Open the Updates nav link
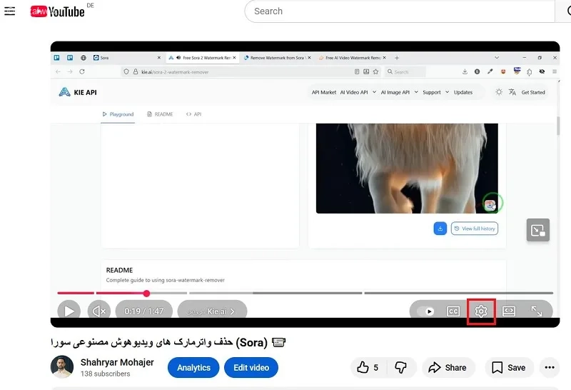571x390 pixels. point(463,92)
